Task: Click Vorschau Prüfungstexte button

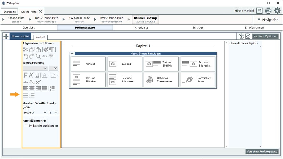Action: [262, 152]
